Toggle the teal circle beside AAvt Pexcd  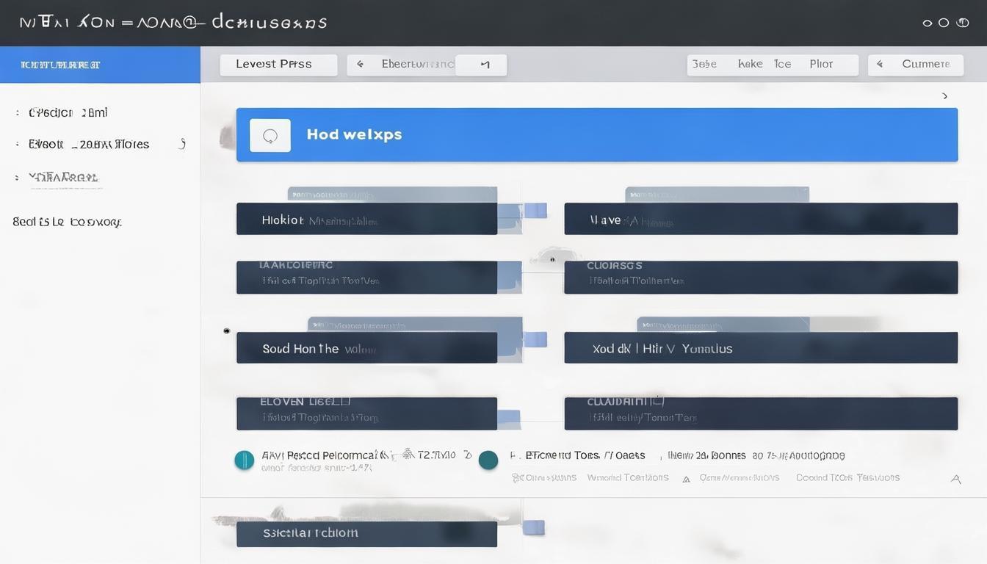(244, 460)
